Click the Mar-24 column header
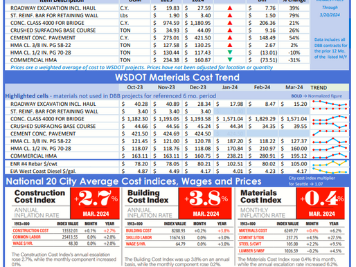The width and height of the screenshot is (356, 267). tap(294, 87)
